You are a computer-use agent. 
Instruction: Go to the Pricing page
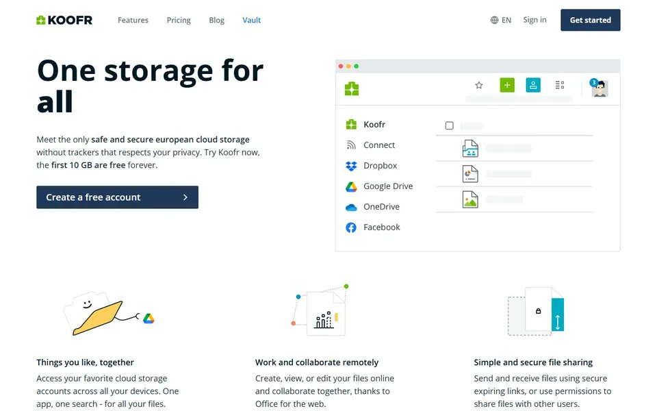click(179, 20)
